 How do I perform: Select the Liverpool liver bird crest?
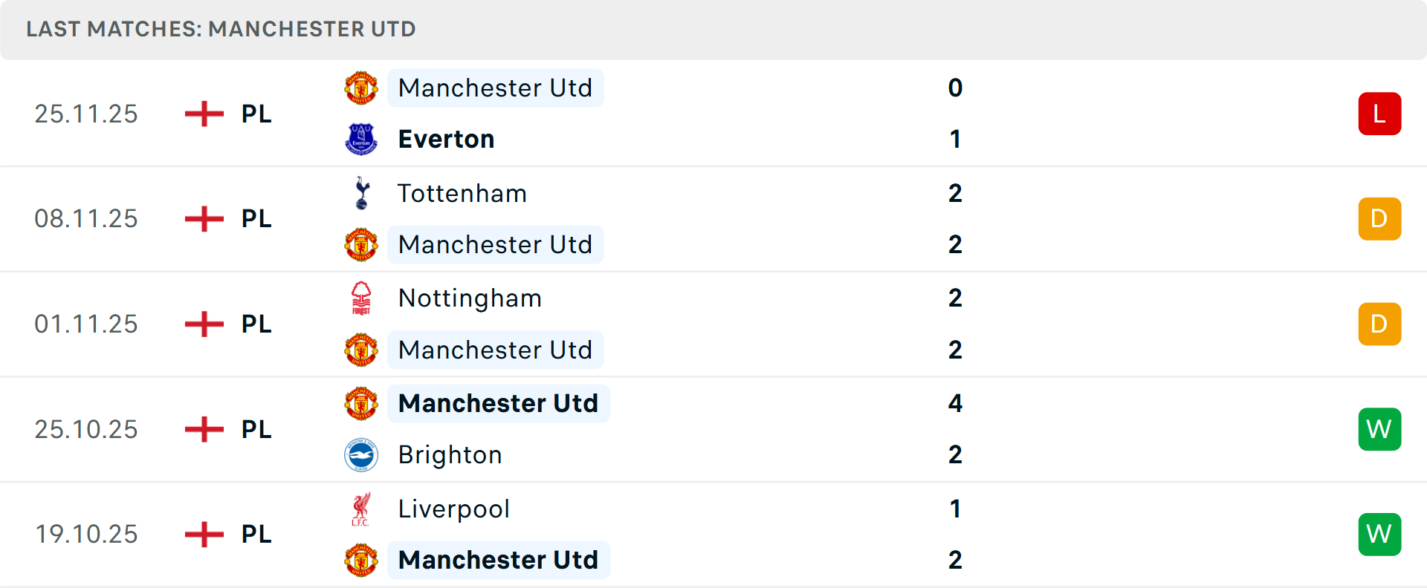tap(361, 509)
